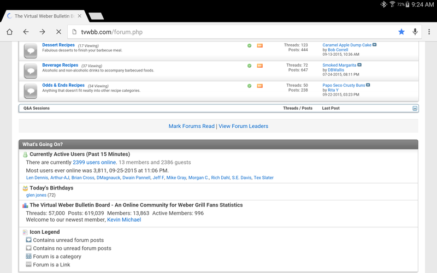Click Forum is a Link legend icon

pos(28,264)
